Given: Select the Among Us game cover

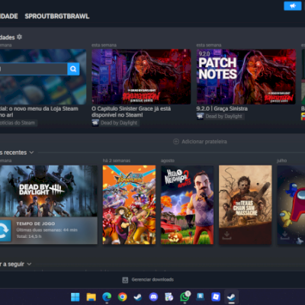Looking at the screenshot, I should [x=291, y=205].
